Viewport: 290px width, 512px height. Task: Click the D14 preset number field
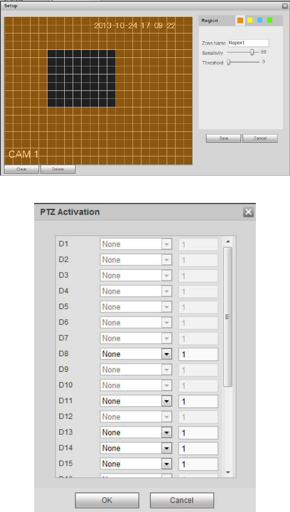click(198, 448)
